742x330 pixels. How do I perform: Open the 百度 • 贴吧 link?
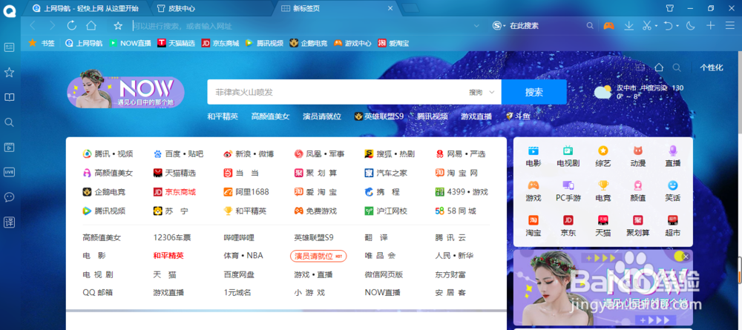pyautogui.click(x=178, y=154)
